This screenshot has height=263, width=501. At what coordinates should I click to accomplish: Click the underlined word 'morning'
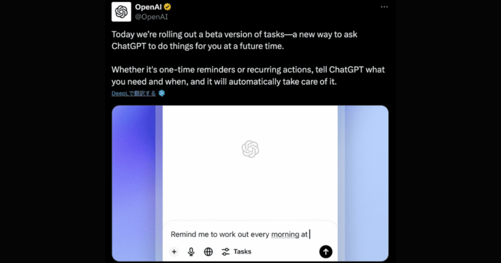[284, 234]
